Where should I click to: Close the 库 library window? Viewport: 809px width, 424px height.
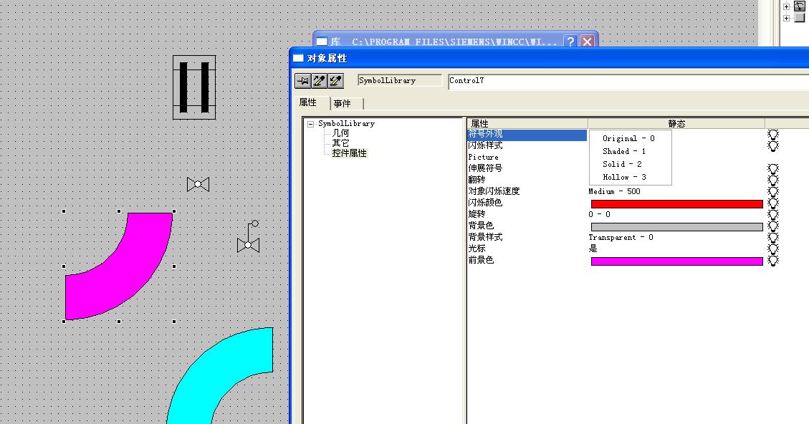point(587,42)
